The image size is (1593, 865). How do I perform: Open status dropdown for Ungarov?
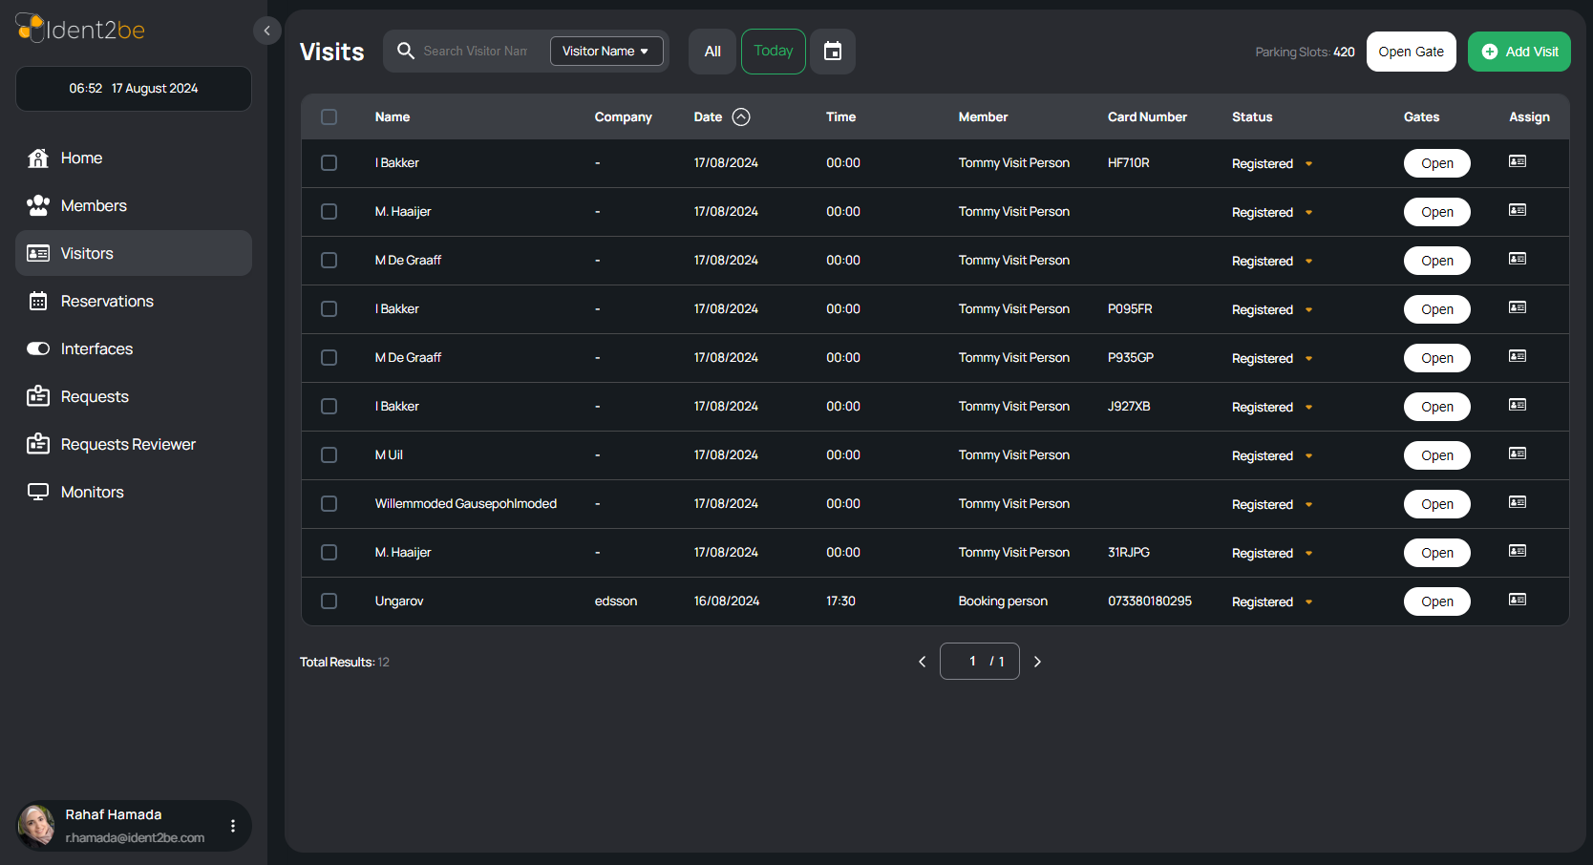coord(1308,602)
